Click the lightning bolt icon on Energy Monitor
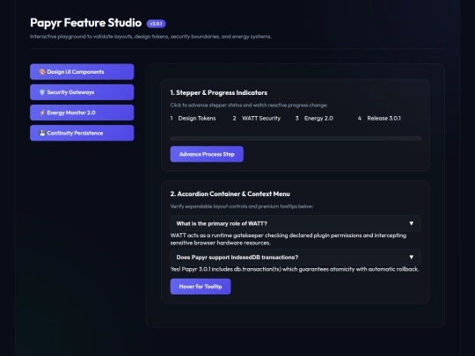Viewport: 475px width, 356px height. point(42,113)
